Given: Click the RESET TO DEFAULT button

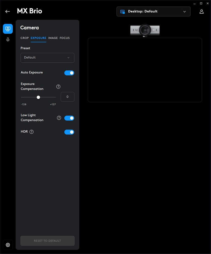Looking at the screenshot, I should pos(47,241).
